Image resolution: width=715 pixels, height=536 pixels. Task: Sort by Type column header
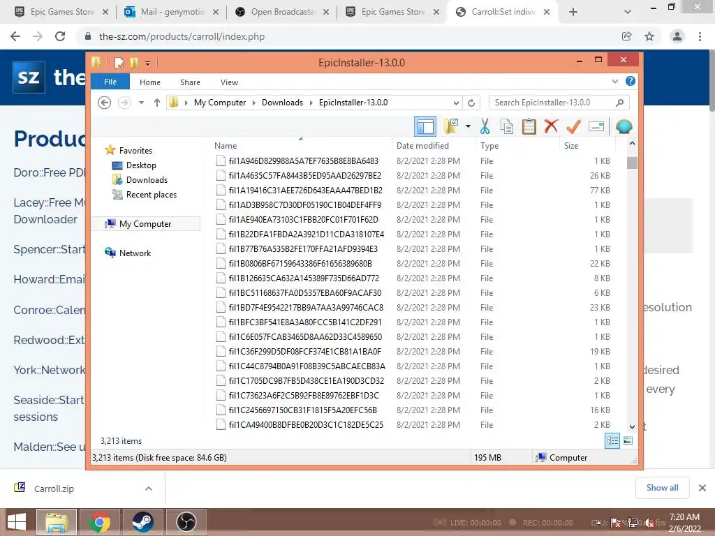coord(517,145)
